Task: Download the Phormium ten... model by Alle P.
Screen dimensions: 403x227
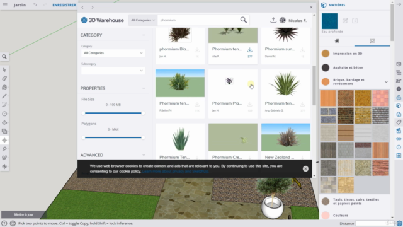Action: tap(249, 50)
